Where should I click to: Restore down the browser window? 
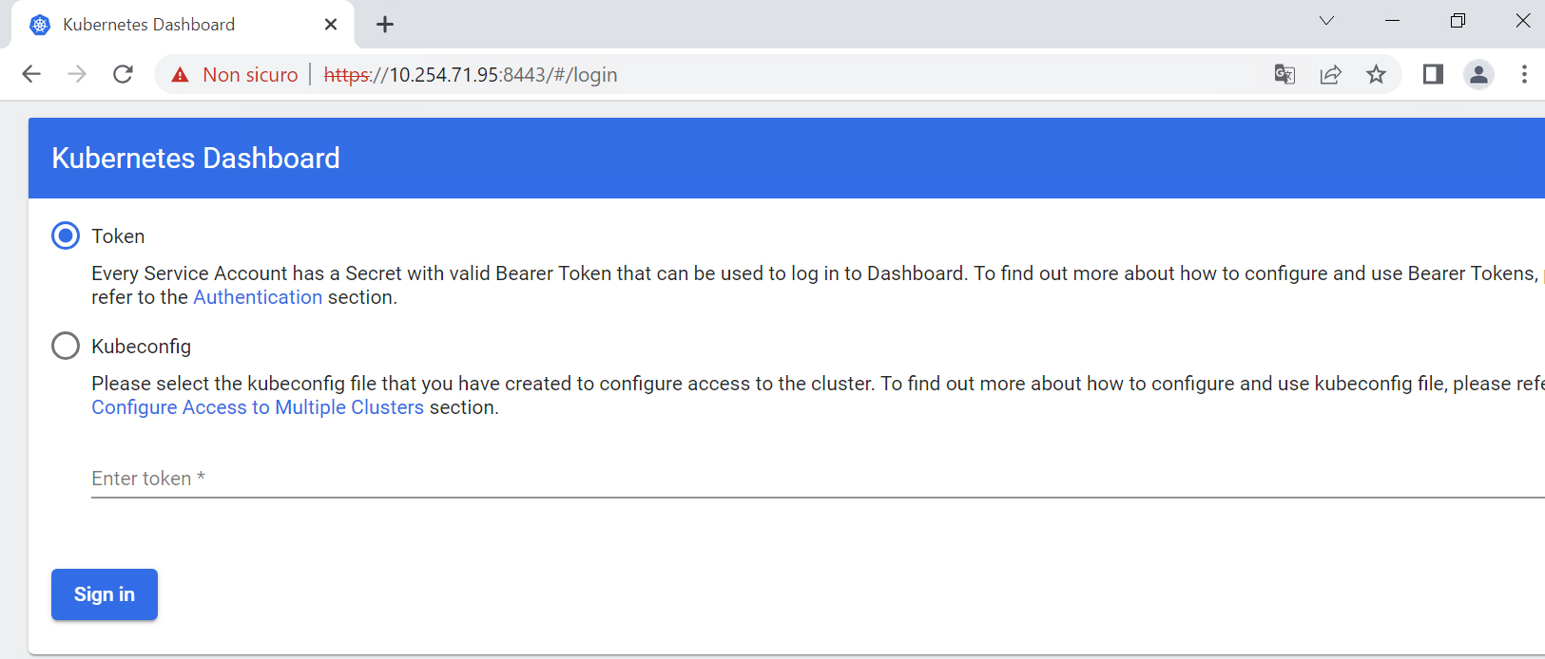point(1458,21)
